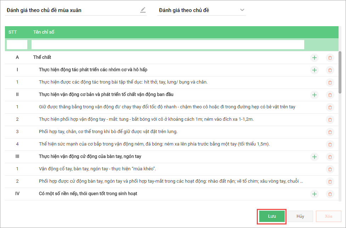Click the STT filter input box
Viewport: 346px width, 228px height.
tap(17, 45)
